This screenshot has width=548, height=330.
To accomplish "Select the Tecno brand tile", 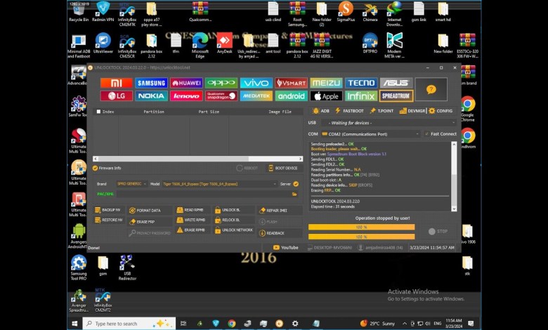I will point(361,83).
